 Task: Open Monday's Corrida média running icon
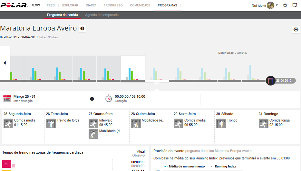pos(8,123)
